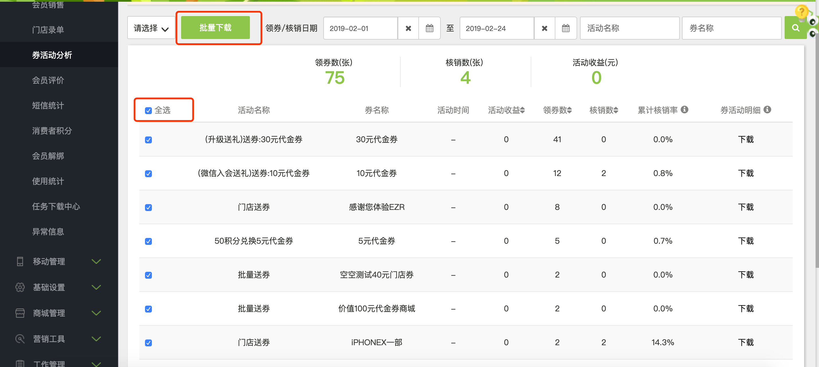Screen dimensions: 819x367
Task: Click info icon next to 累计核销率
Action: (685, 110)
